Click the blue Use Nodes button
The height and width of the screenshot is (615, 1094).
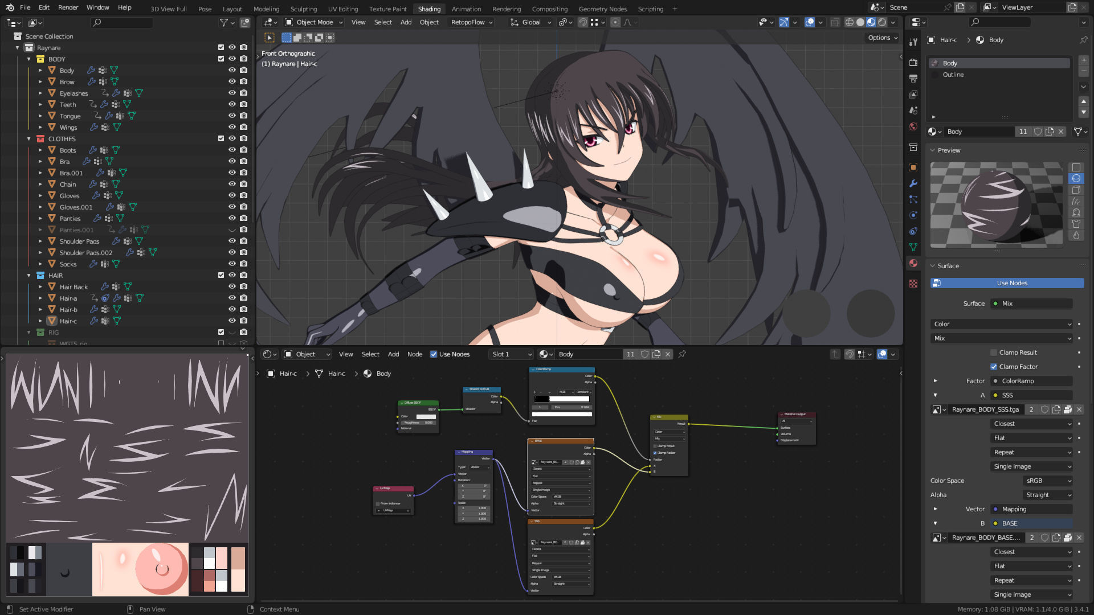1007,283
